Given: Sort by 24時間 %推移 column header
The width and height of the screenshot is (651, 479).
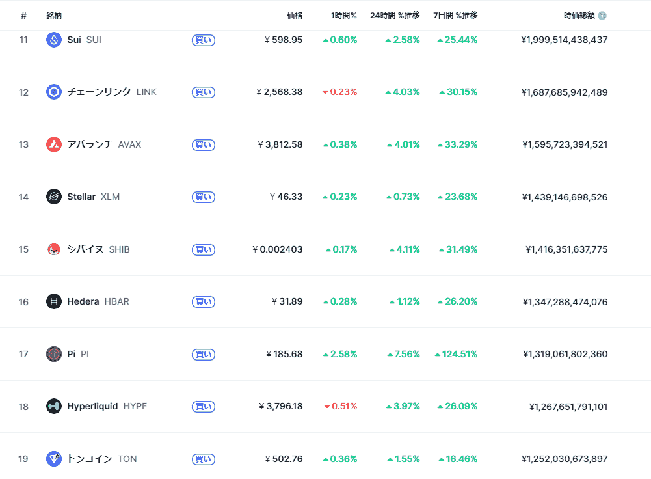Looking at the screenshot, I should [x=395, y=15].
